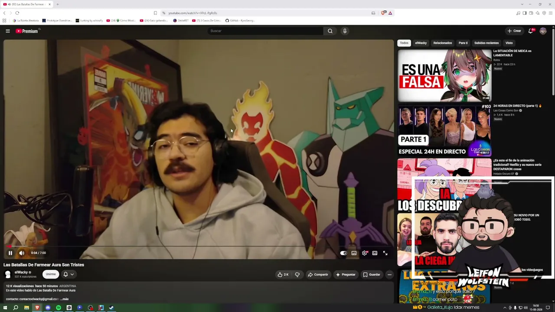This screenshot has width=555, height=312.
Task: Switch the player to theater mode
Action: pos(375,253)
